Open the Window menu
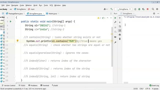Screen dimensions: 160x90 [x=57, y=5]
